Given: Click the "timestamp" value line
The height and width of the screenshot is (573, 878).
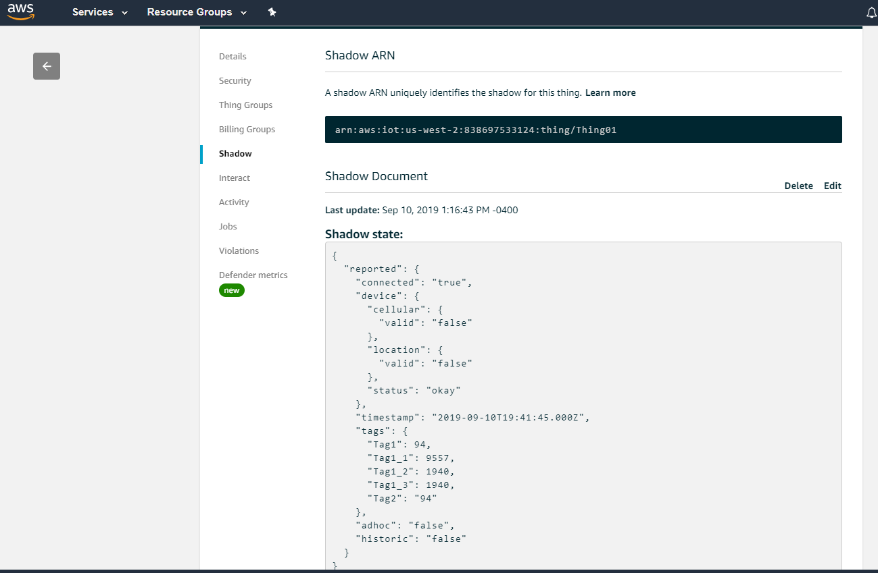Looking at the screenshot, I should pyautogui.click(x=473, y=418).
